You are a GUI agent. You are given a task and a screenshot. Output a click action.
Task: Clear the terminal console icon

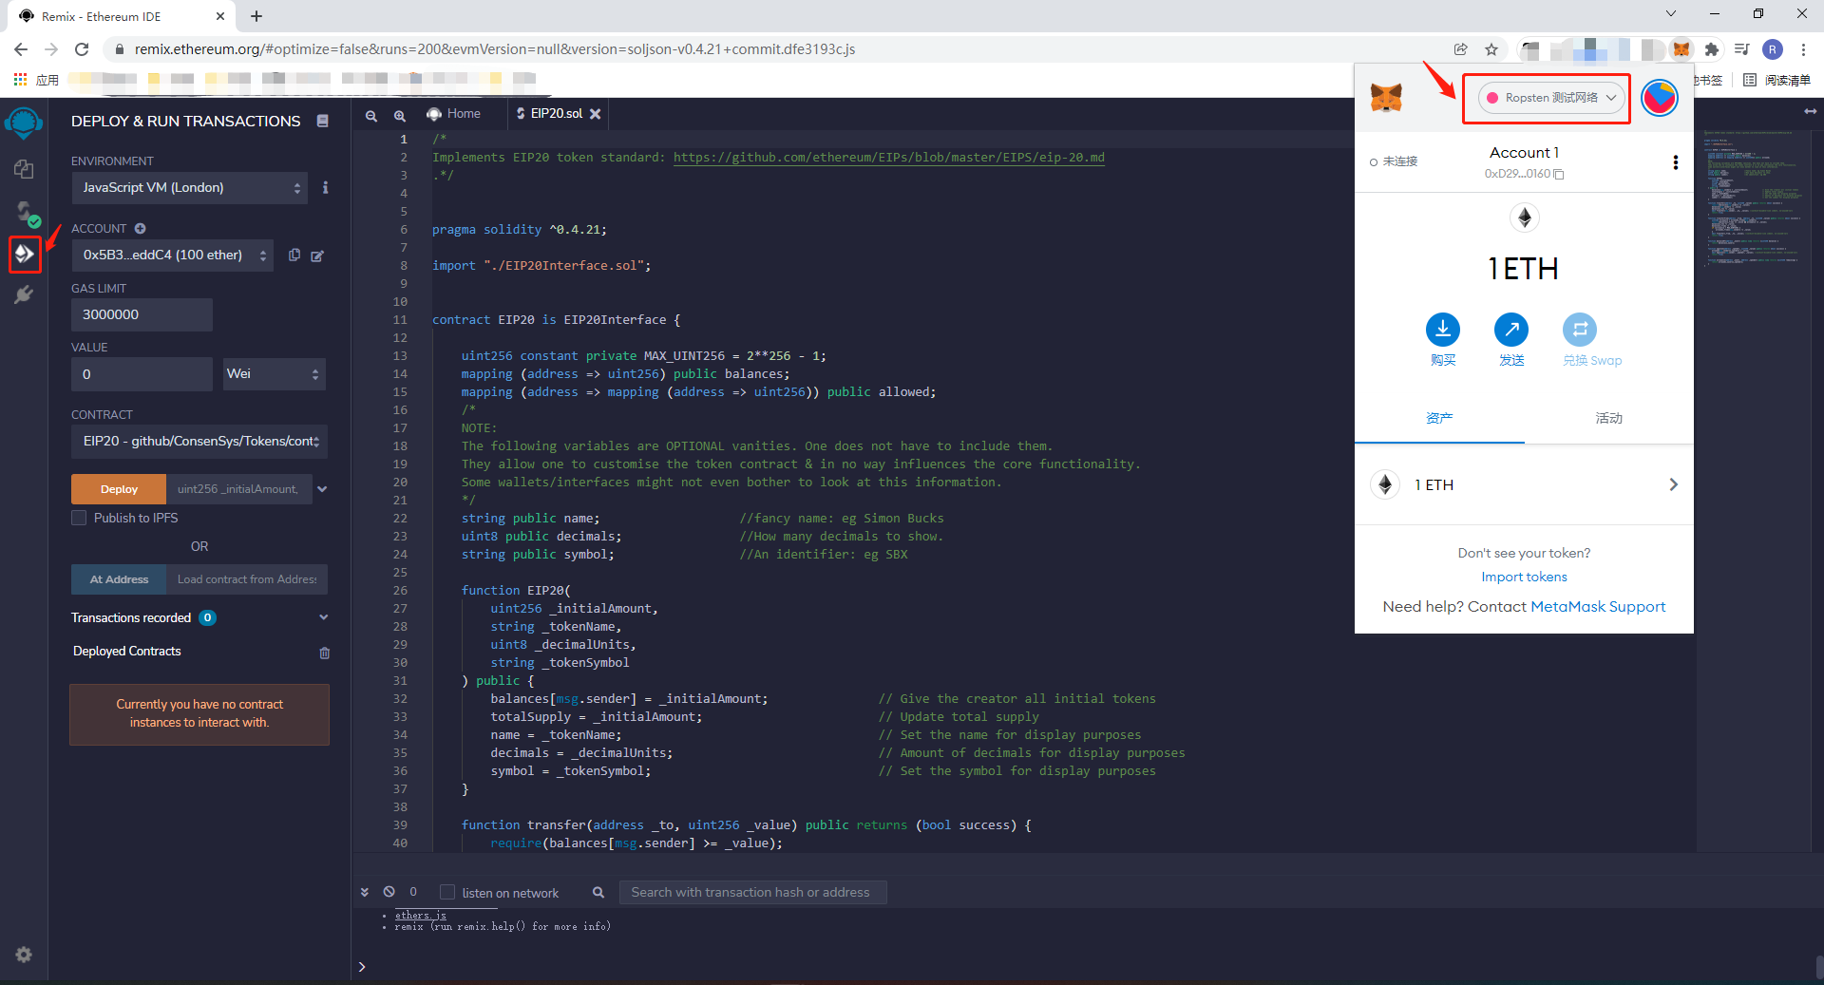point(389,892)
